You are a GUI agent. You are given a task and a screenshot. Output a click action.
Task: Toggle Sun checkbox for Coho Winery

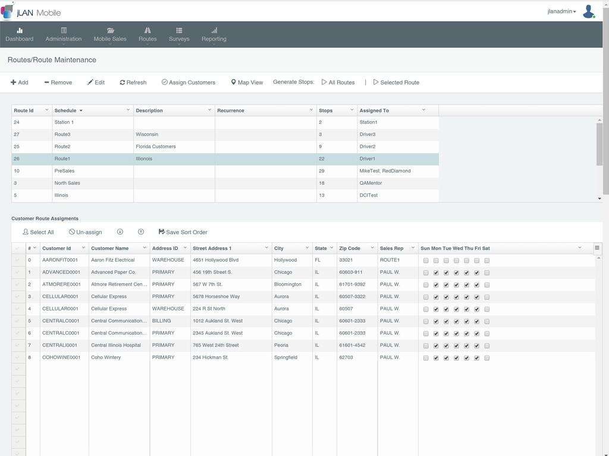click(426, 358)
